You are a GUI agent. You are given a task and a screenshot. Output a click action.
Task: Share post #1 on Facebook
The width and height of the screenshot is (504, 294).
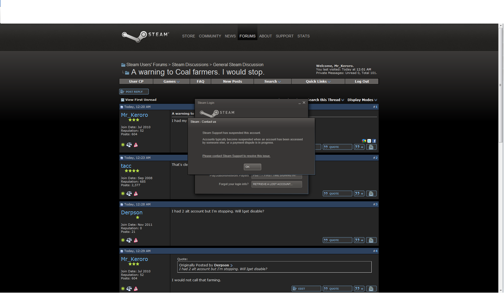click(374, 141)
